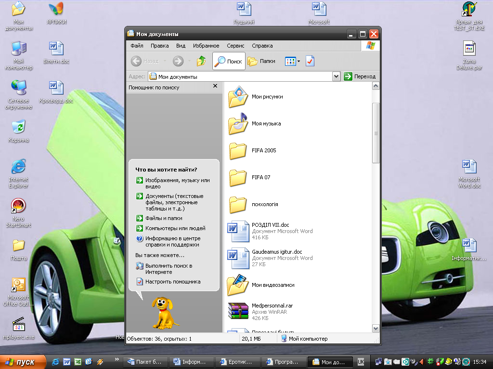Viewport: 493px width, 369px height.
Task: Toggle the Поиск search pane button
Action: coord(229,61)
